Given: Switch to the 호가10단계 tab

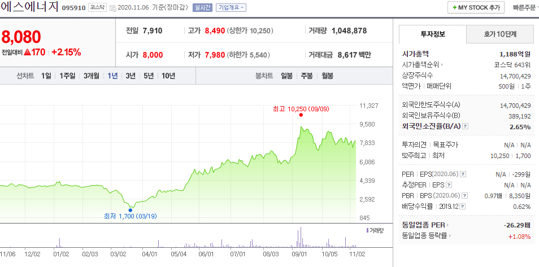Looking at the screenshot, I should tap(500, 34).
